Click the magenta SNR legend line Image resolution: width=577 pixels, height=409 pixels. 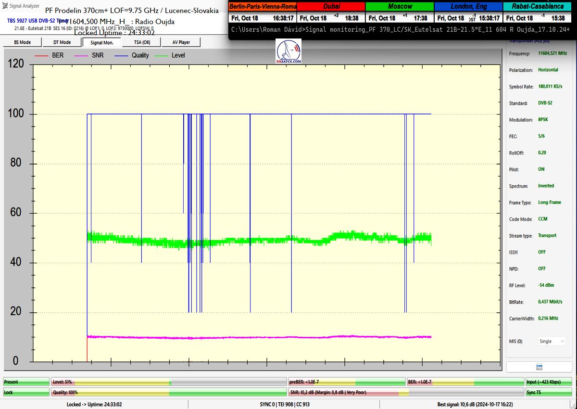[x=82, y=55]
